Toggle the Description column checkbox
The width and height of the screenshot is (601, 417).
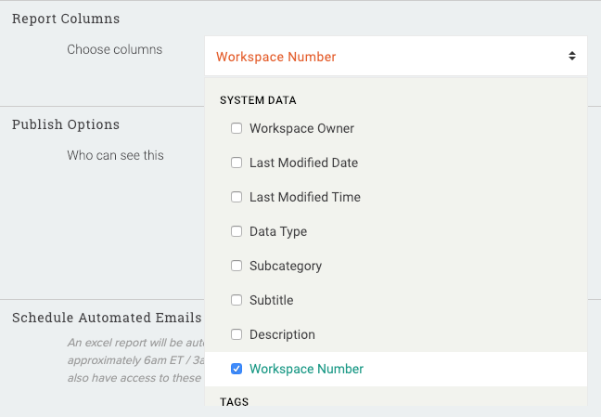[x=237, y=334]
